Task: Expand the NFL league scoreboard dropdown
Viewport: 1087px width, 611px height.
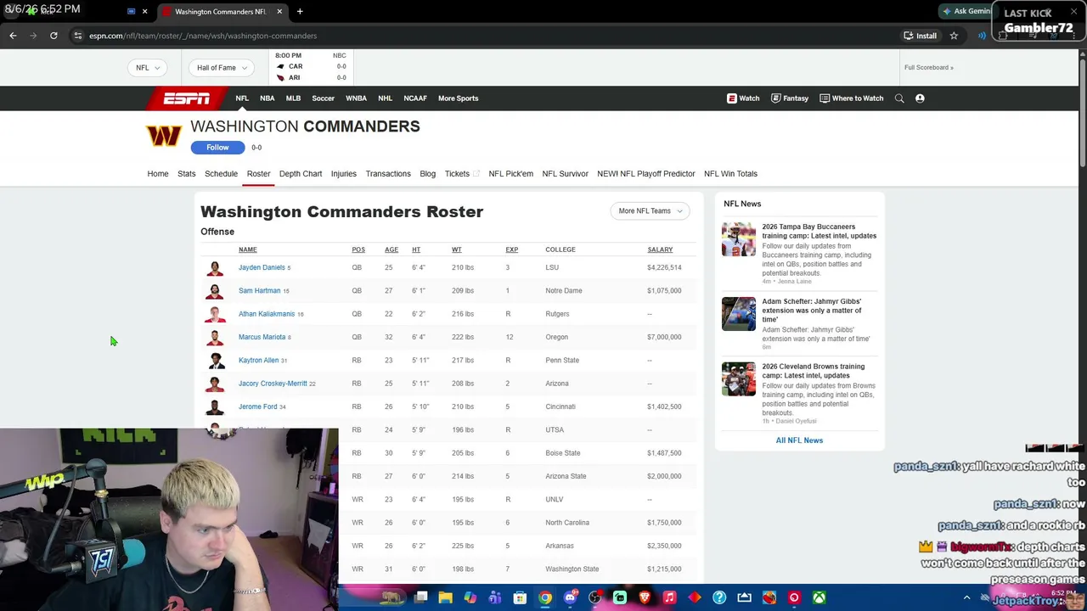Action: pos(147,68)
